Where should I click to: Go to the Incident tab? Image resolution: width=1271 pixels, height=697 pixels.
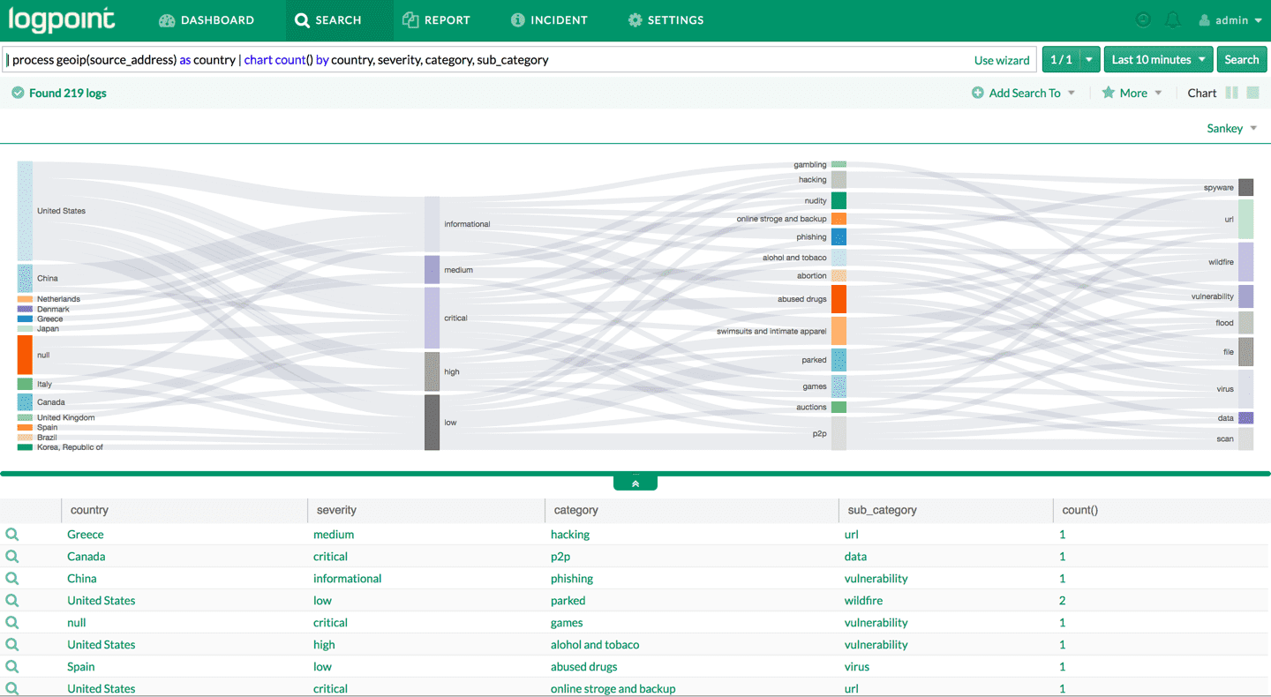[x=549, y=20]
